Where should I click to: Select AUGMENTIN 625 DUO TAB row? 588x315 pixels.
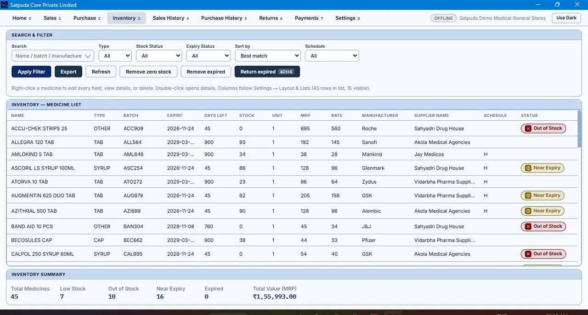(292, 196)
